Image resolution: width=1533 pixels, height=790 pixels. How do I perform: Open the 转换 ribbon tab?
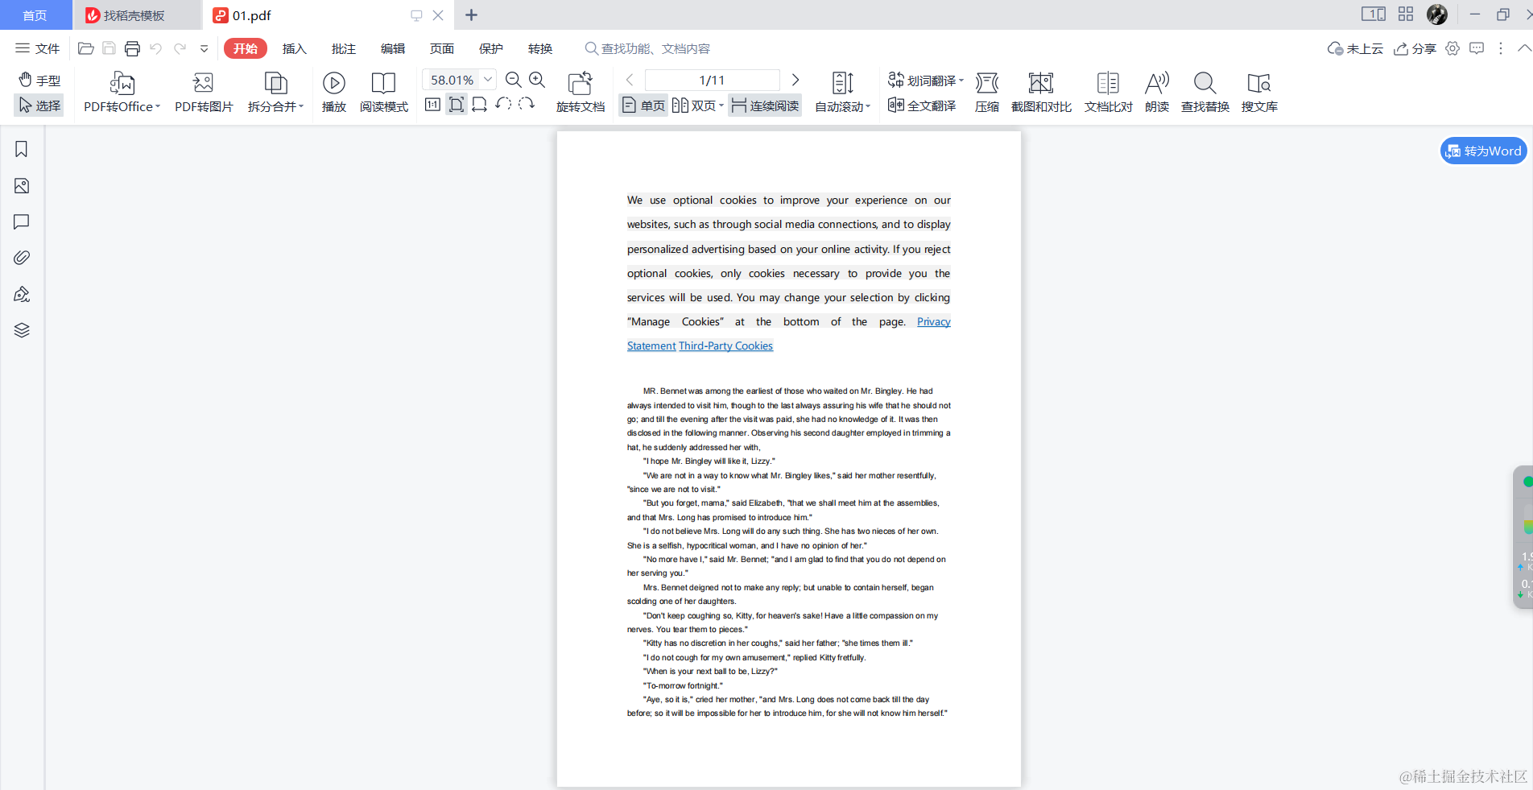point(540,48)
